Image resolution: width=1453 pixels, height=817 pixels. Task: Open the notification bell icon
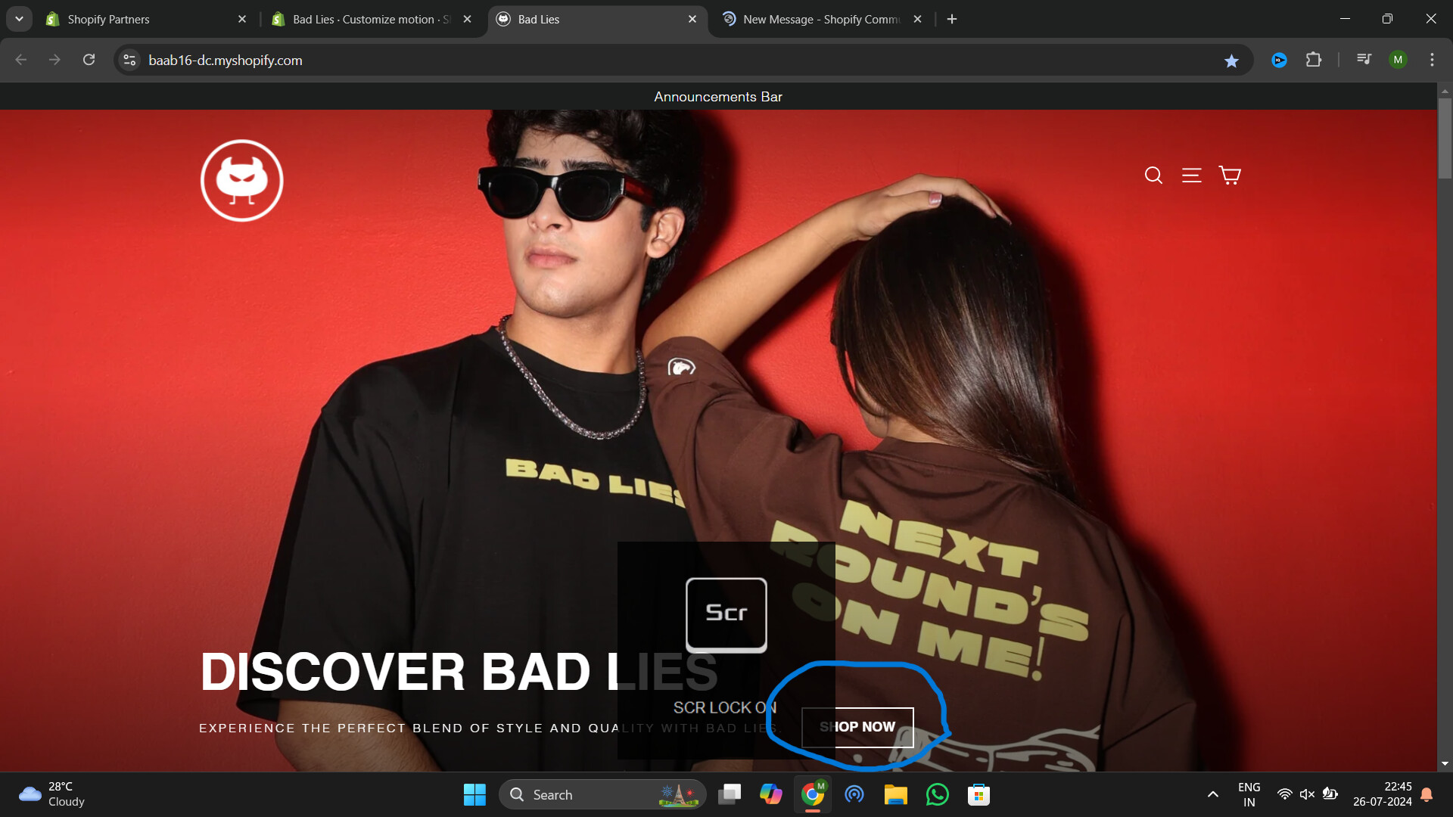pos(1427,794)
